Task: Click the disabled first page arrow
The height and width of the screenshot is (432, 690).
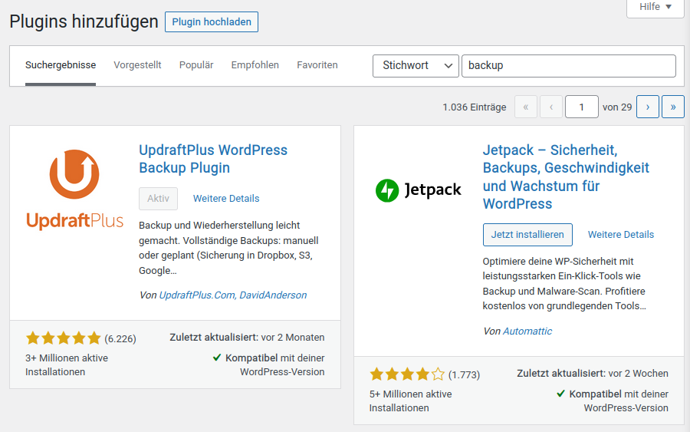Action: (x=526, y=107)
